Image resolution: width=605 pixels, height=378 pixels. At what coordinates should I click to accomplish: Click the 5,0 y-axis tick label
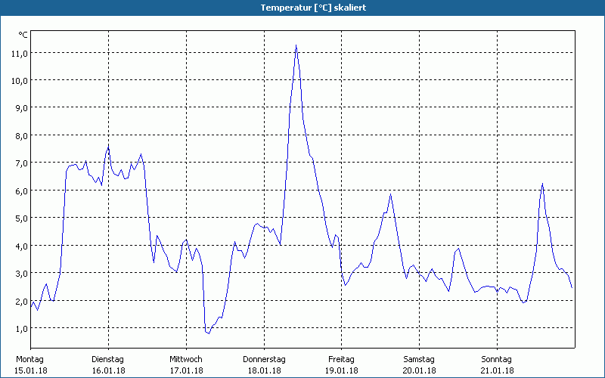tap(20, 218)
